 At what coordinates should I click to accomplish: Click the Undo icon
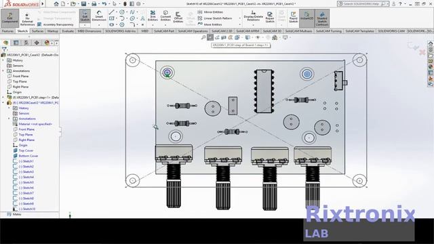pos(104,4)
